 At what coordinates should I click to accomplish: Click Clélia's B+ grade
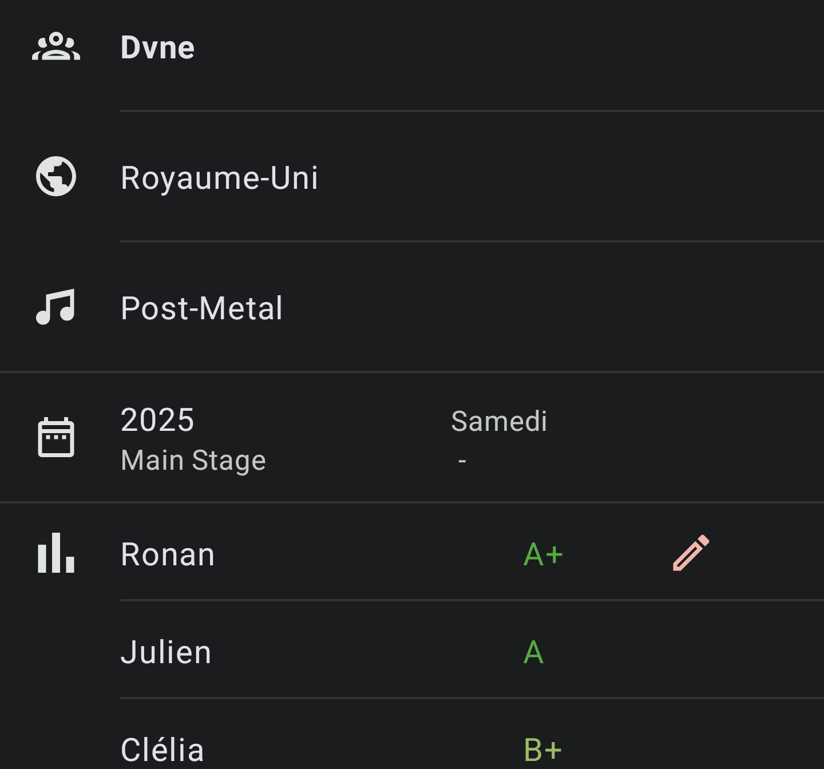(542, 750)
